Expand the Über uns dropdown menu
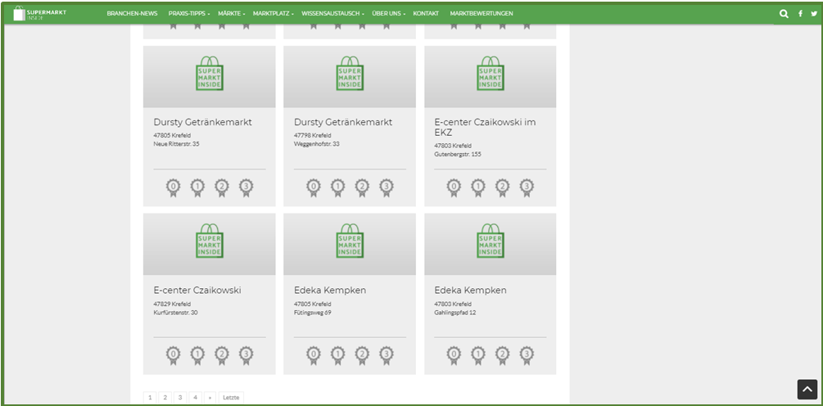 (x=388, y=14)
